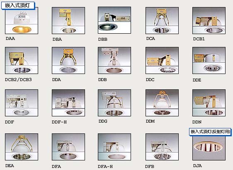The height and width of the screenshot is (170, 233).
Task: Open the DDE fixture image
Action: pyautogui.click(x=209, y=61)
